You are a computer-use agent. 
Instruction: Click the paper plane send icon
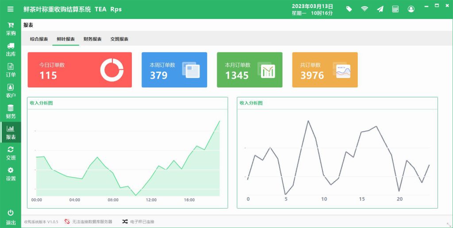[x=380, y=9]
